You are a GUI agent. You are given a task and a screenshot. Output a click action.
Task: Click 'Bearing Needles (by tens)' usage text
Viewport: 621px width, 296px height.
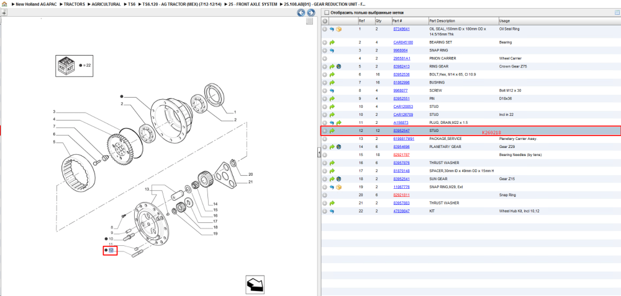pyautogui.click(x=520, y=155)
